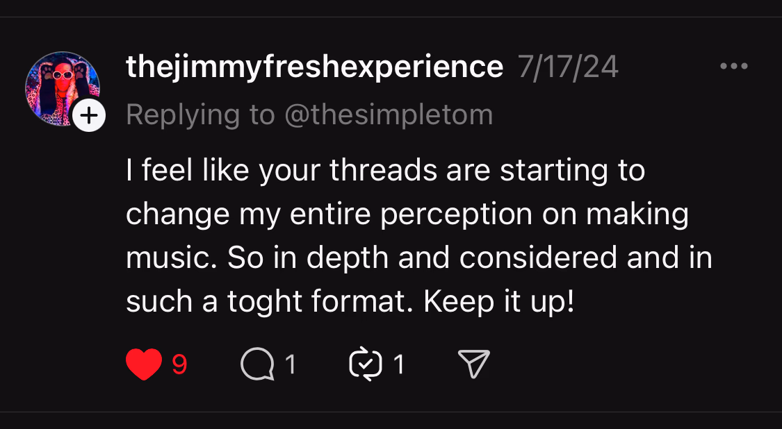Click the post line starting "I feel like"
Image resolution: width=782 pixels, height=429 pixels.
pyautogui.click(x=385, y=170)
